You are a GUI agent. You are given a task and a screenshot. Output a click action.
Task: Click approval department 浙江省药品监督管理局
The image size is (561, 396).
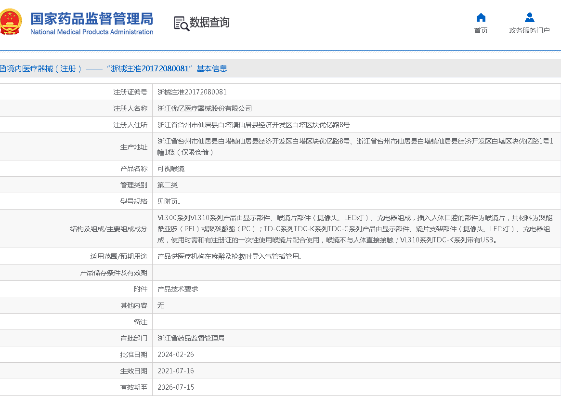pos(191,338)
